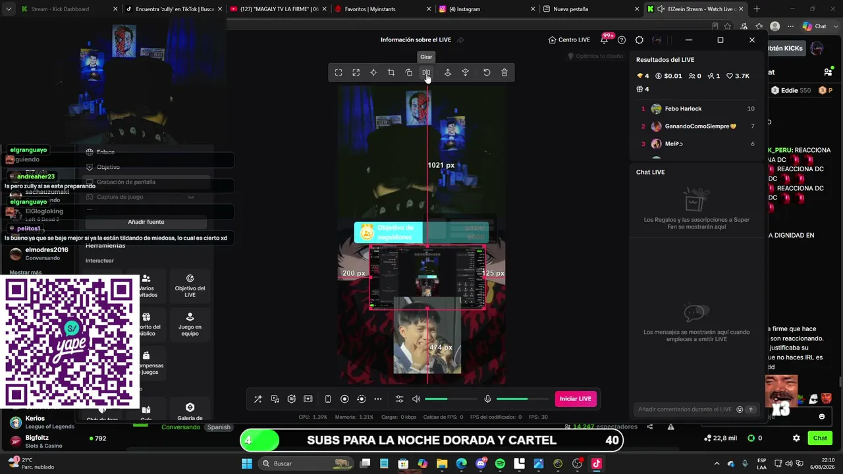The image size is (843, 474).
Task: Click the Añadir fuente button
Action: pyautogui.click(x=146, y=222)
